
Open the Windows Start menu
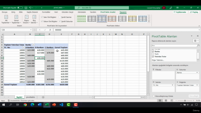(x=3, y=105)
